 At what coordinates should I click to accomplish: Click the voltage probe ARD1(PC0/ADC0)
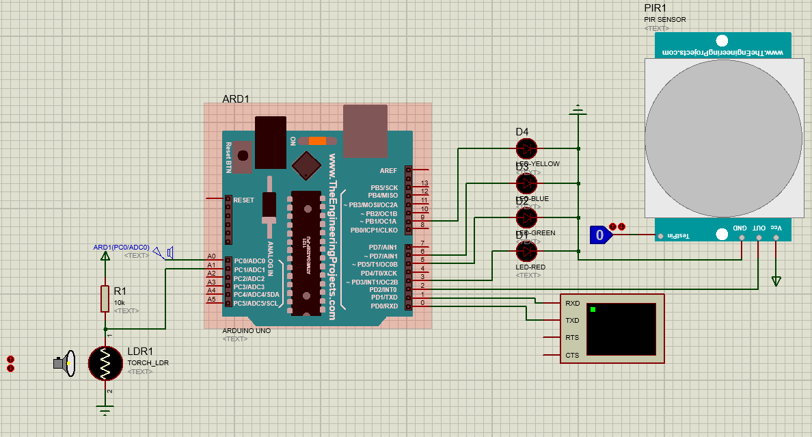121,248
